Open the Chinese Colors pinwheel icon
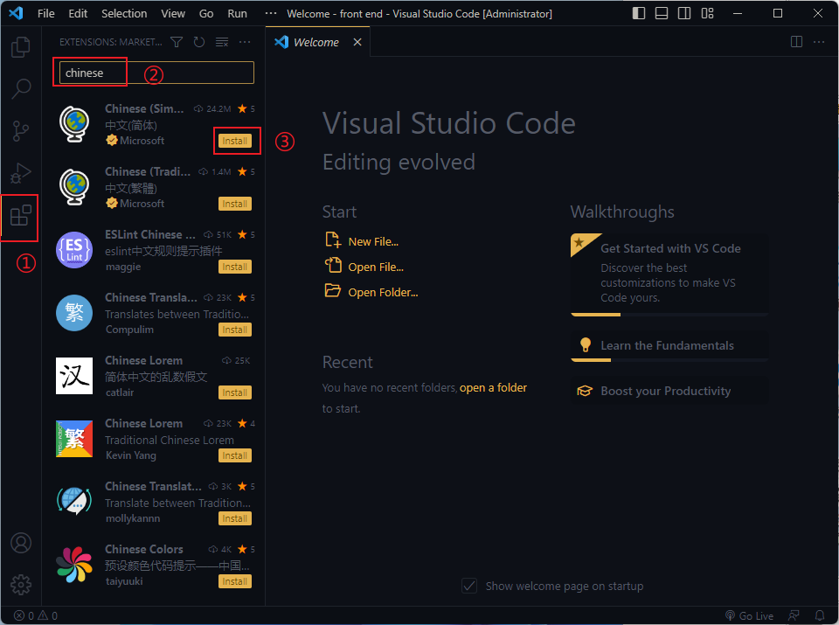The image size is (839, 625). pos(74,565)
